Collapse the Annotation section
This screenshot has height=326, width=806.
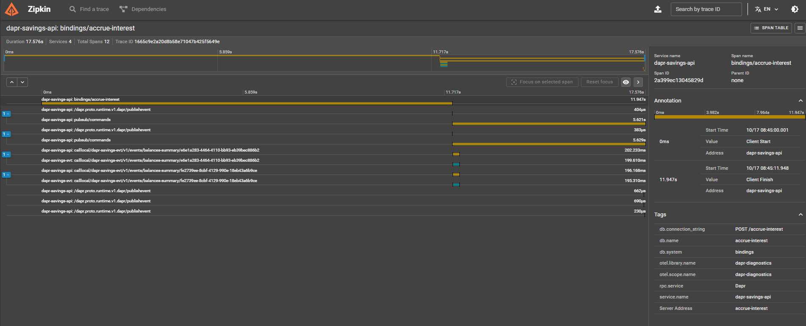coord(800,101)
